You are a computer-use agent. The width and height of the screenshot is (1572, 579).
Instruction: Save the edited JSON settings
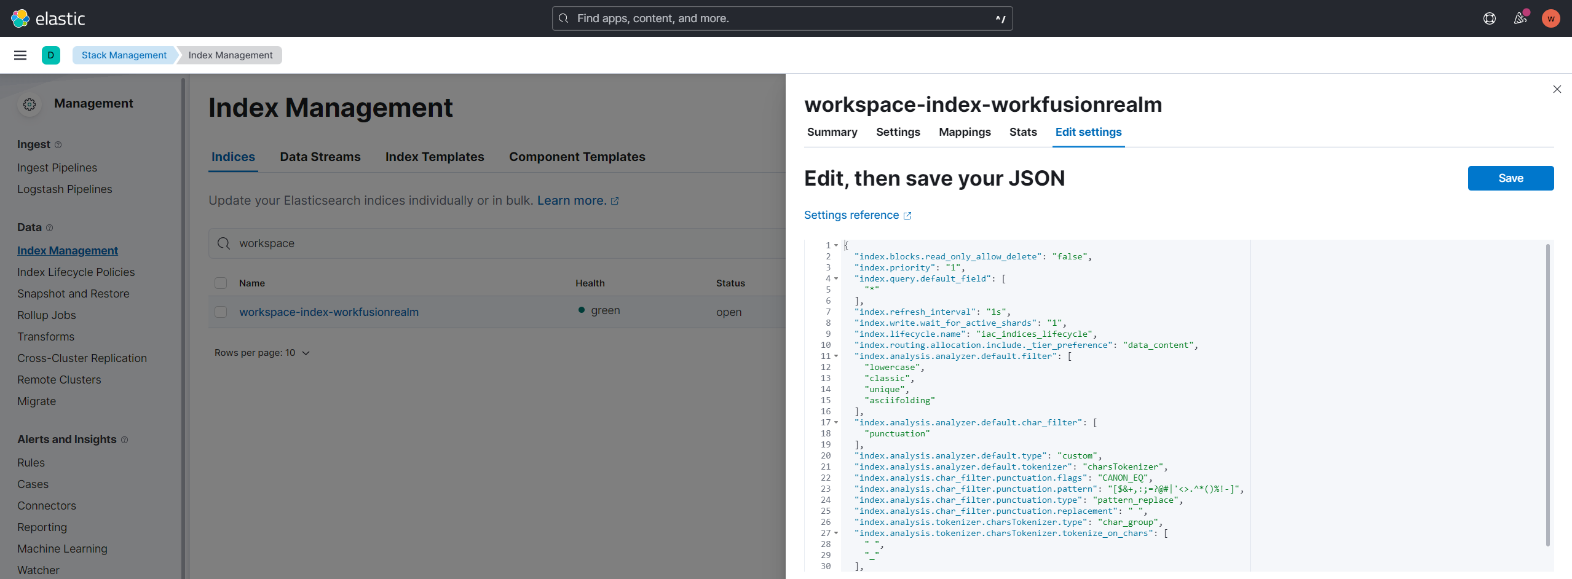(1511, 178)
